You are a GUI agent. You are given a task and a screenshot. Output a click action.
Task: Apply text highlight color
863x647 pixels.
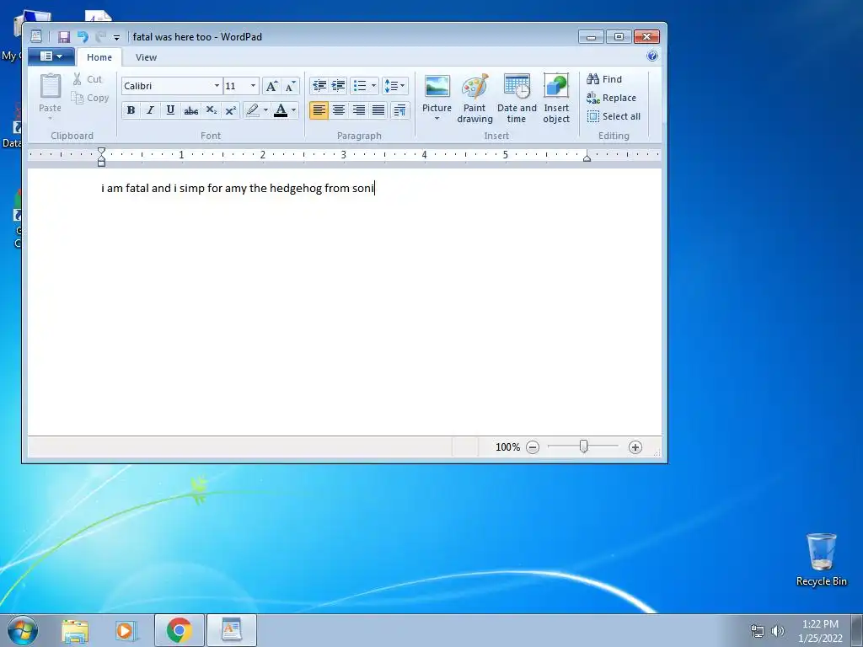(252, 110)
